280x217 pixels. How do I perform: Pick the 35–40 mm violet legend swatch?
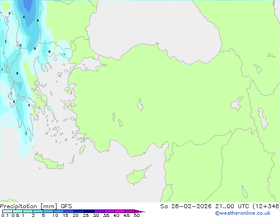pos(110,211)
